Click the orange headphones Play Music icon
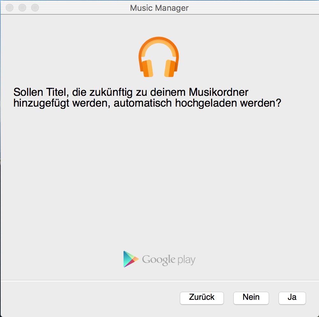The image size is (319, 317). [159, 57]
